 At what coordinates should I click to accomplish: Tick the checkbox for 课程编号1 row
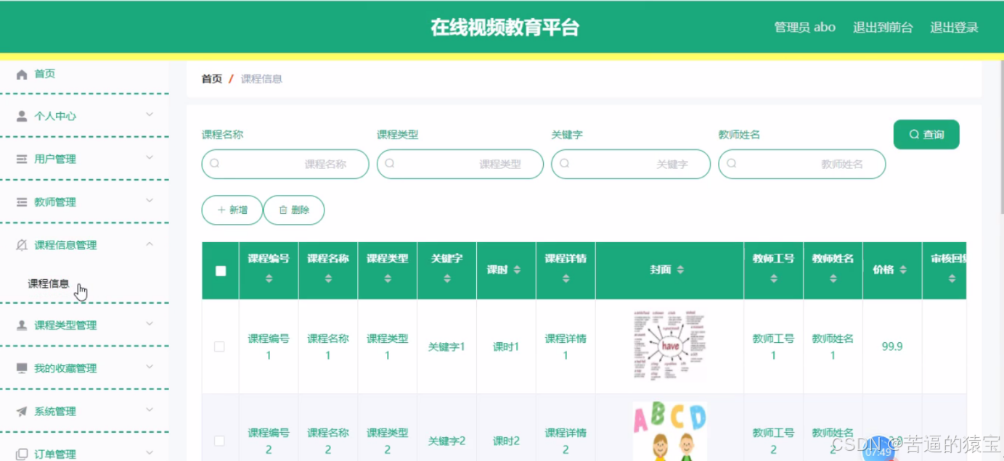219,346
